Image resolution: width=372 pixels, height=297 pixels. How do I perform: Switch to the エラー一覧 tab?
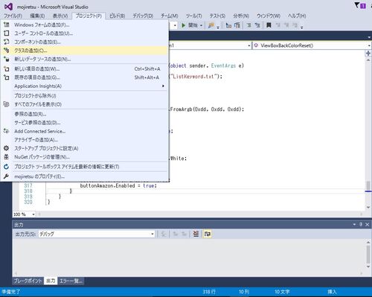point(71,281)
